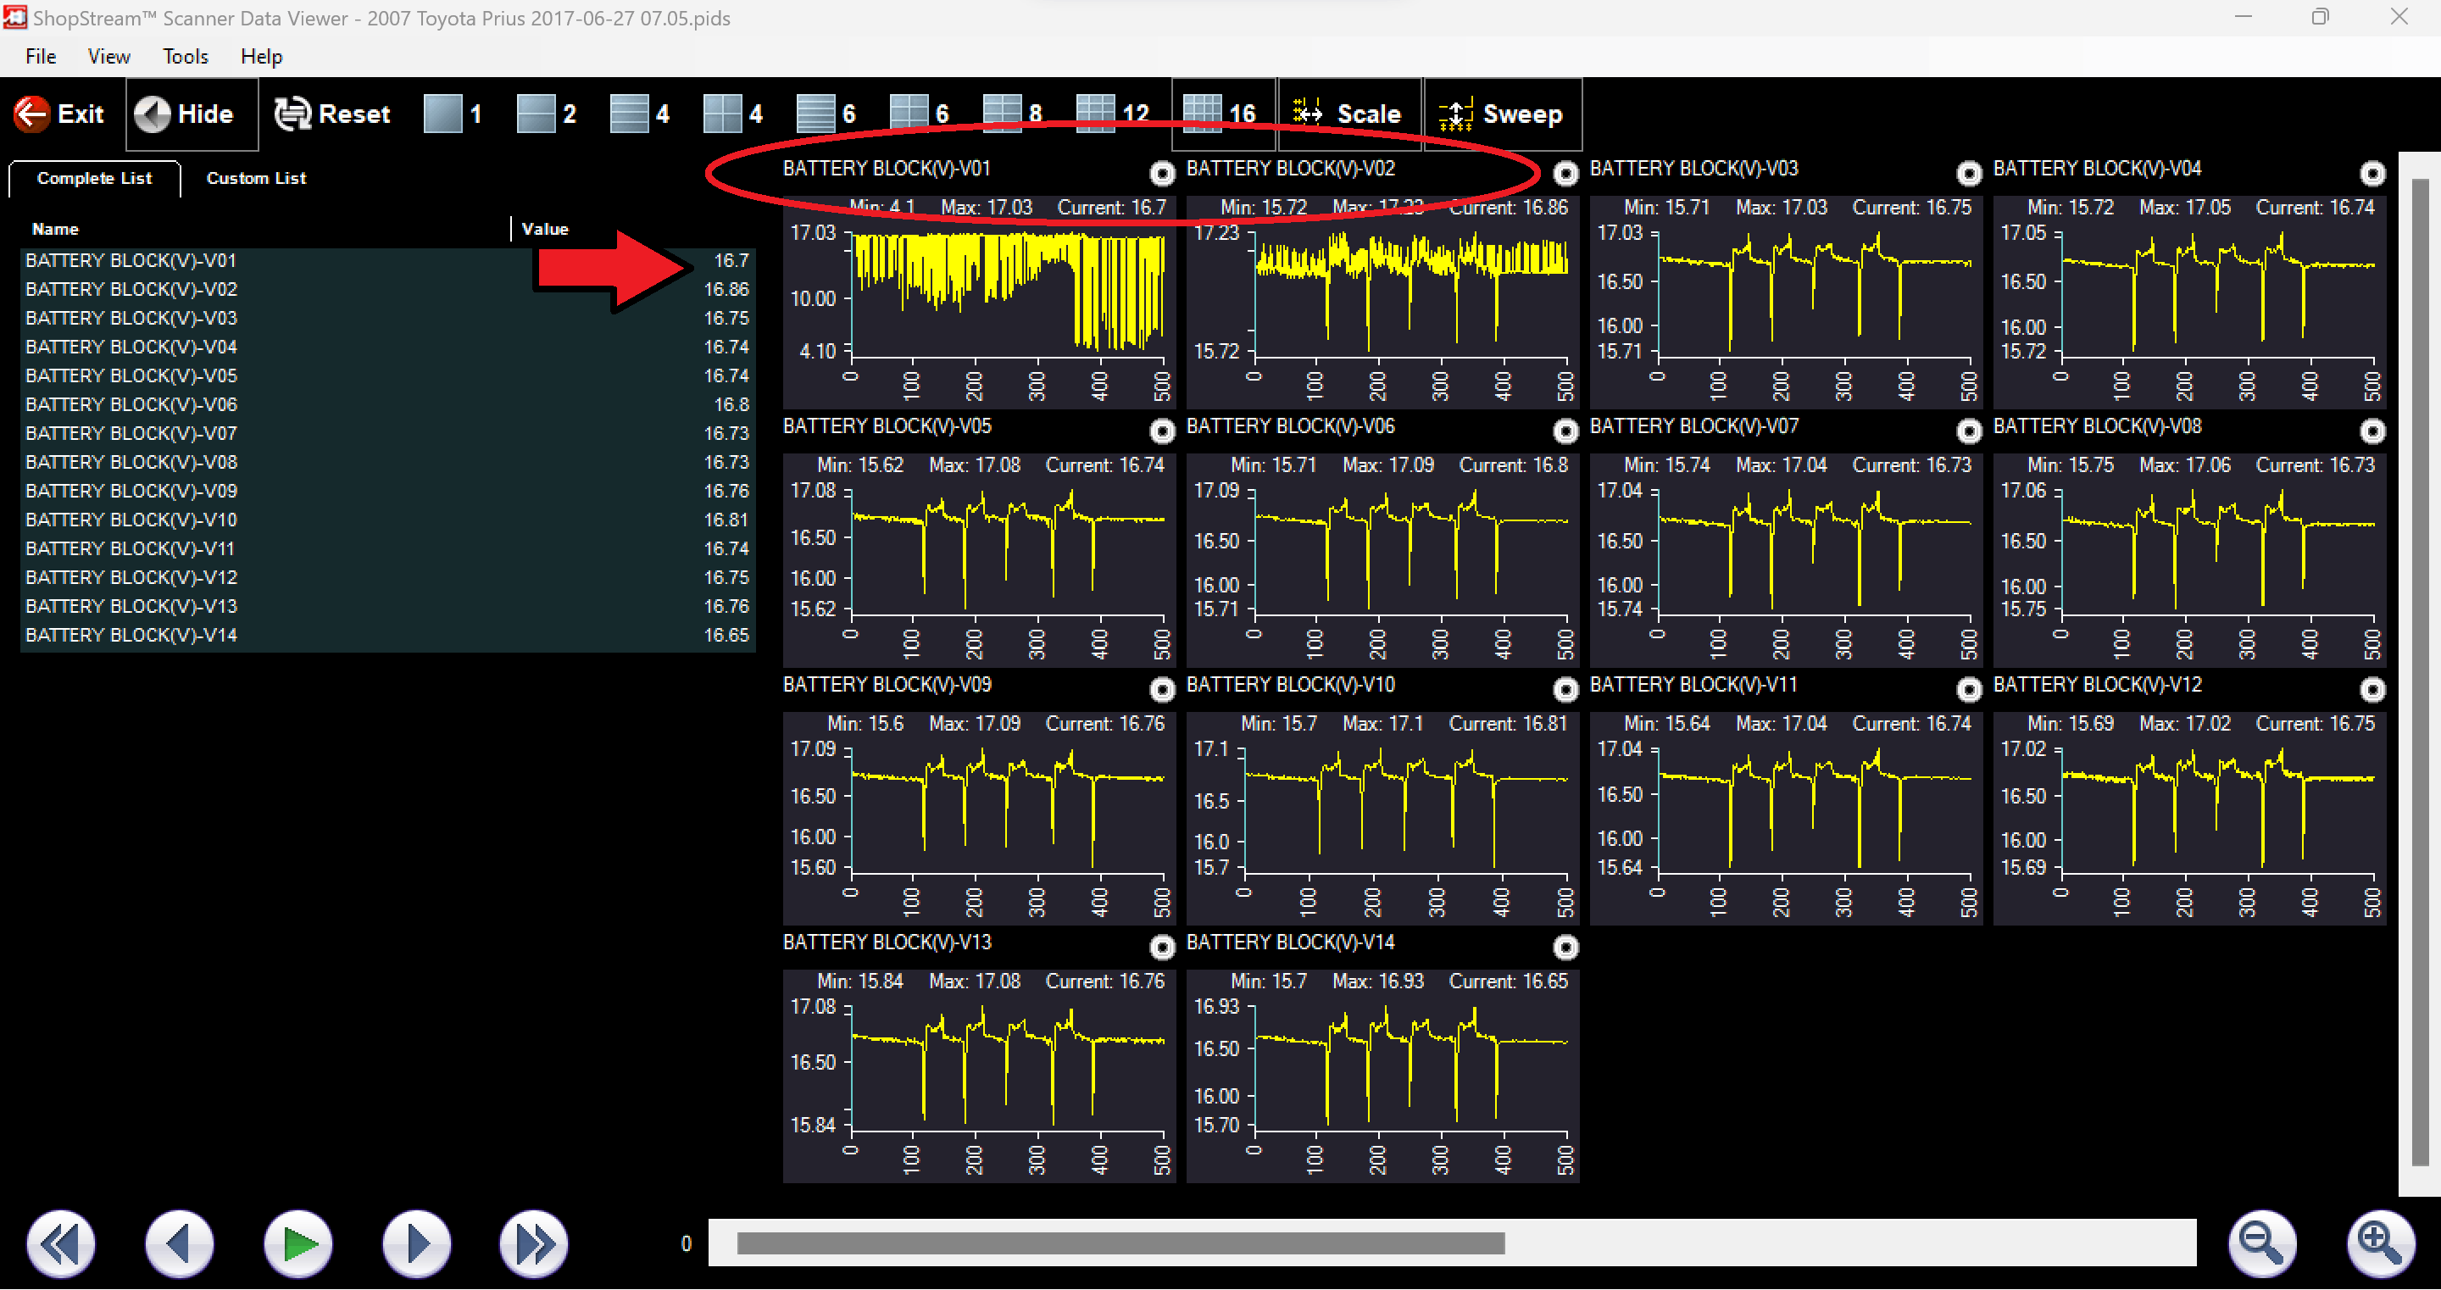Open the View menu

[x=108, y=56]
